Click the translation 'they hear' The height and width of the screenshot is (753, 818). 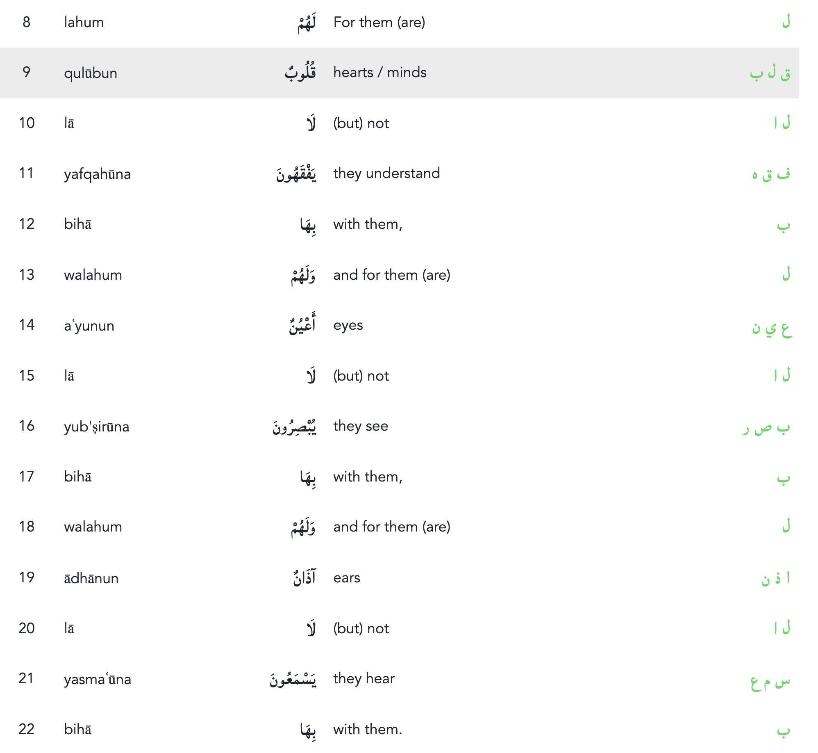click(x=364, y=678)
